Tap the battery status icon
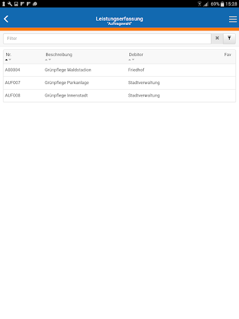Image resolution: width=239 pixels, height=319 pixels. point(222,4)
